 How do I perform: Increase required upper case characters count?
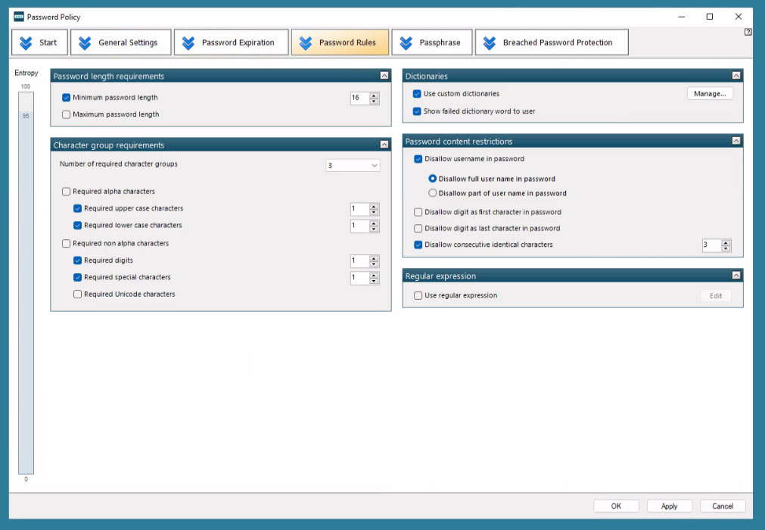tap(374, 207)
